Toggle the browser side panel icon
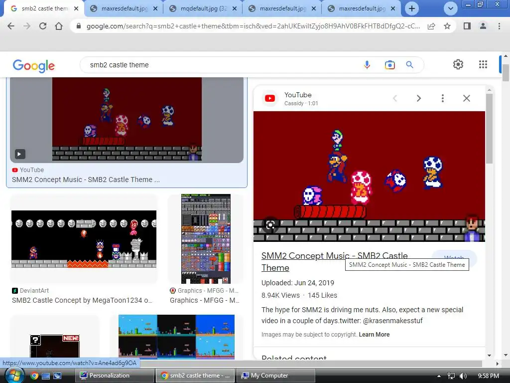 click(467, 26)
